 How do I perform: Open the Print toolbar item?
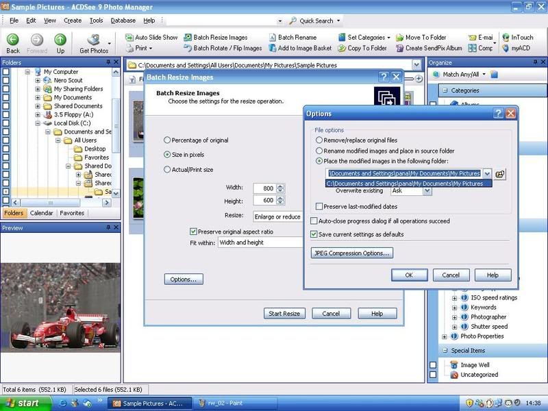[x=139, y=48]
